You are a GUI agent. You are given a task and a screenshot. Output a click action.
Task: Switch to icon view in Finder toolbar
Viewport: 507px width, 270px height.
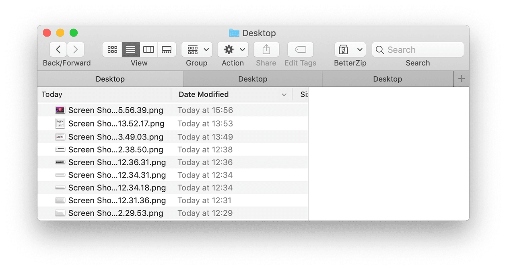(112, 49)
